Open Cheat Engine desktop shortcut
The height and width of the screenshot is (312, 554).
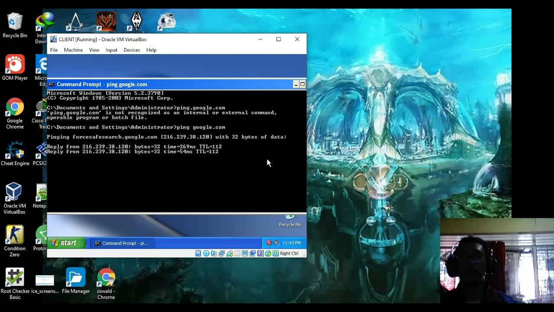(15, 153)
